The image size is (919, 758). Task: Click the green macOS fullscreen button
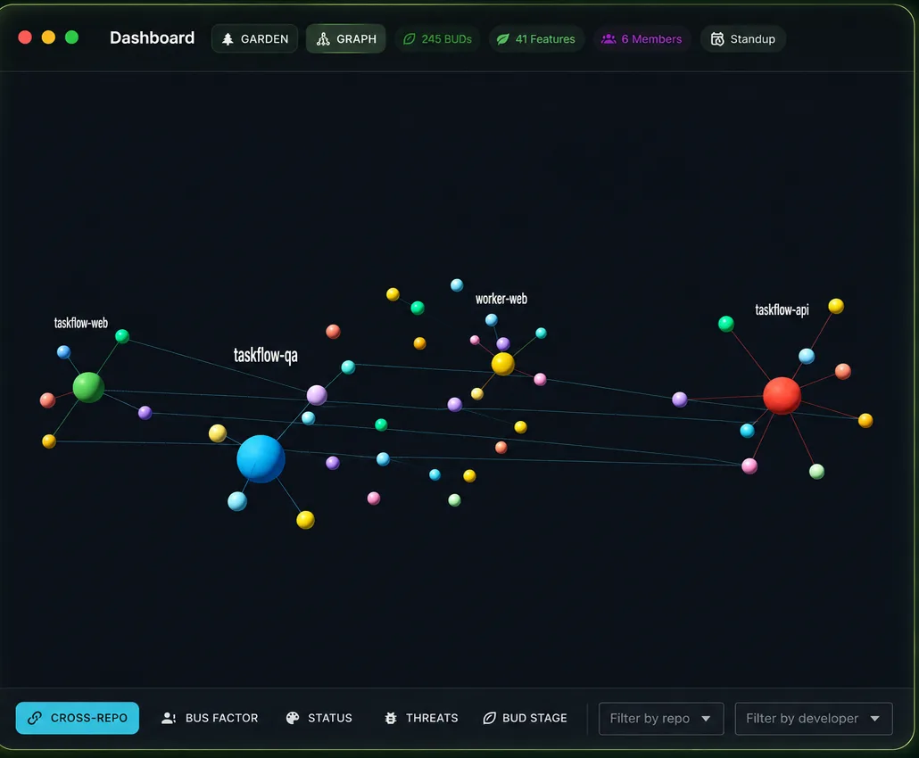[x=72, y=37]
